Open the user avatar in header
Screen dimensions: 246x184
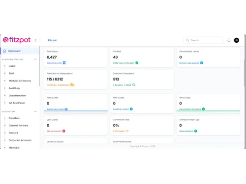click(x=236, y=40)
